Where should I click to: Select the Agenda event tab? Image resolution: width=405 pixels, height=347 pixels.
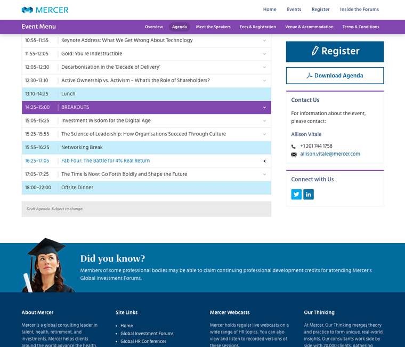pos(180,27)
